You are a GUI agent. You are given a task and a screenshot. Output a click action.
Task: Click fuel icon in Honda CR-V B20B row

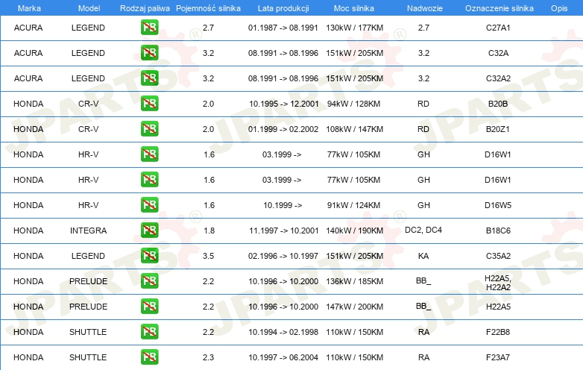click(x=149, y=104)
